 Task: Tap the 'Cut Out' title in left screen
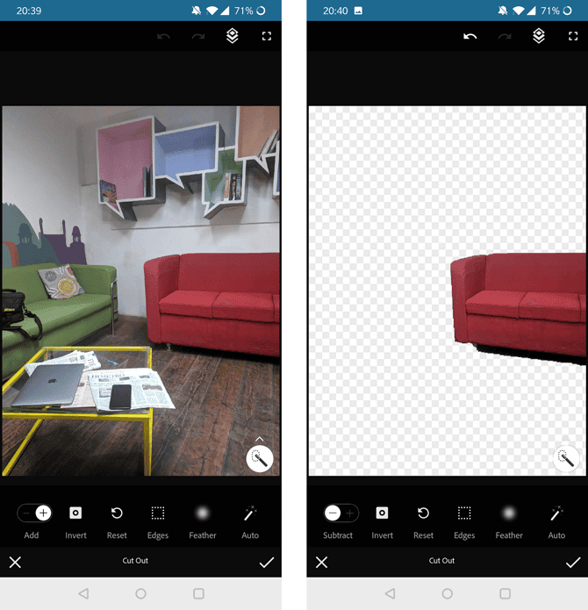135,561
